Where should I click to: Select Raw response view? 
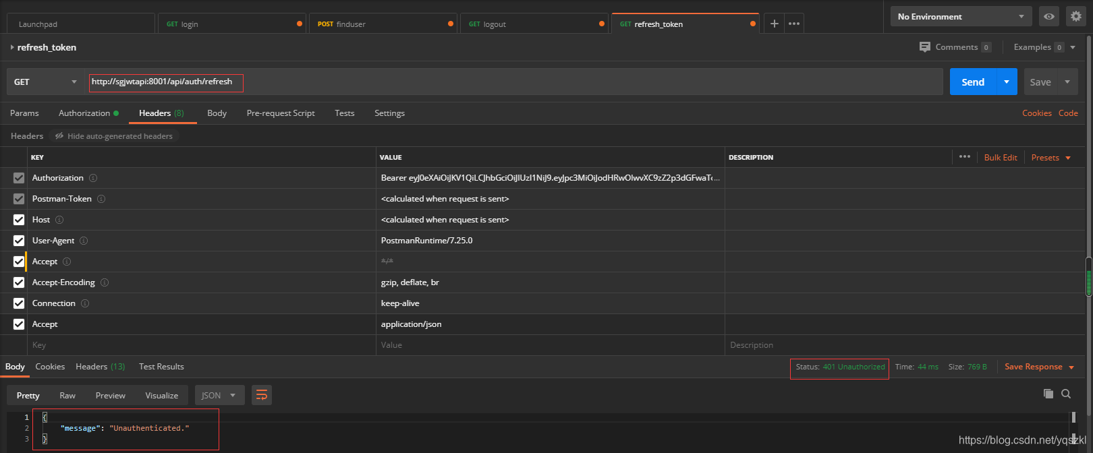pos(67,396)
